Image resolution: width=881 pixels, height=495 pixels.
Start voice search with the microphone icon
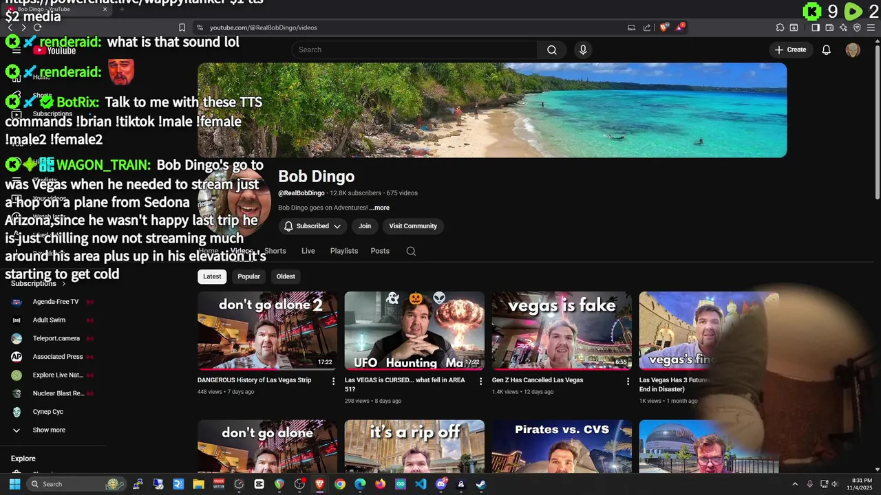tap(583, 49)
